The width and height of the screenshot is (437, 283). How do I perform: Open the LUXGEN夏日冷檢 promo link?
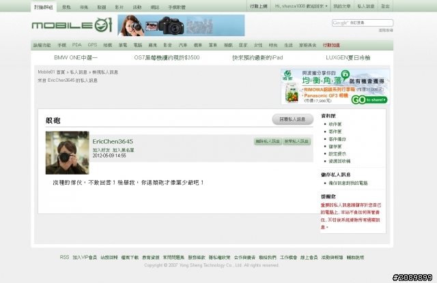348,57
